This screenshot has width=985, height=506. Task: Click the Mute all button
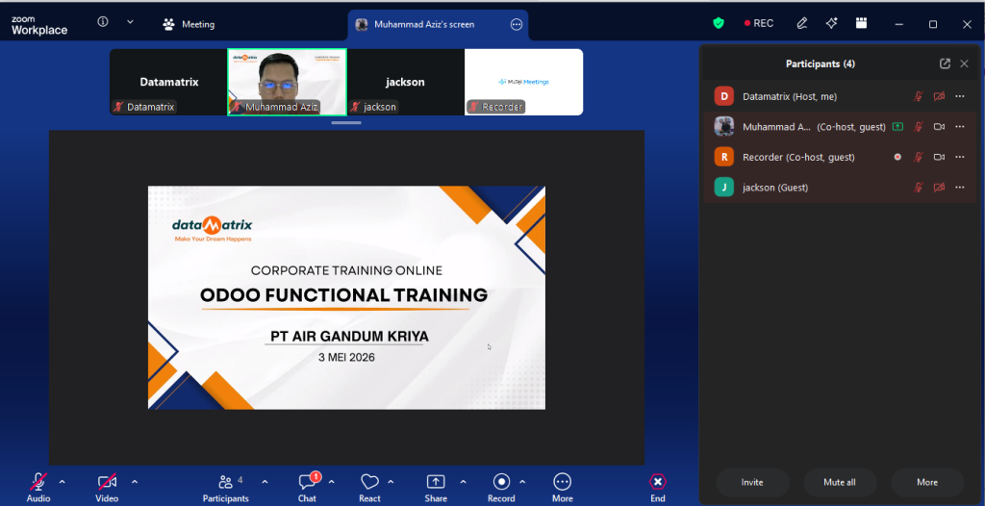point(839,483)
